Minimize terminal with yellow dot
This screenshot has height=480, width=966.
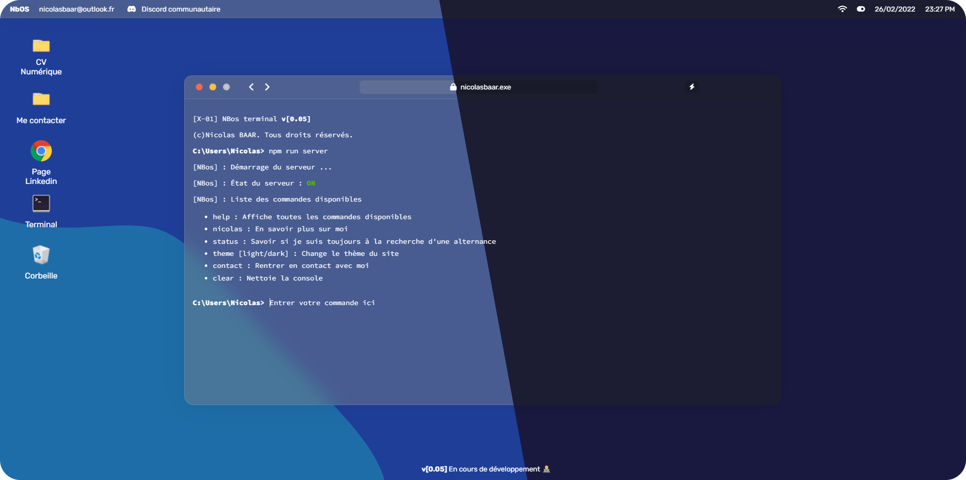[x=213, y=87]
